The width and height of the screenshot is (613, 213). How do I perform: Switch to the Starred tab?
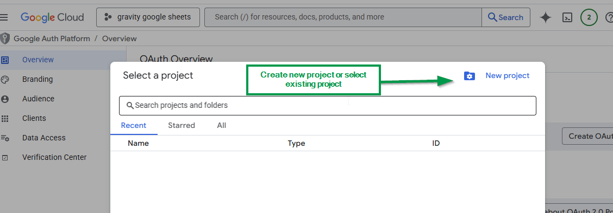182,126
